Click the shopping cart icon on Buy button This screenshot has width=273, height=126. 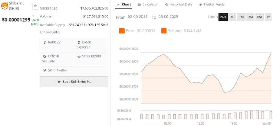tap(59, 82)
